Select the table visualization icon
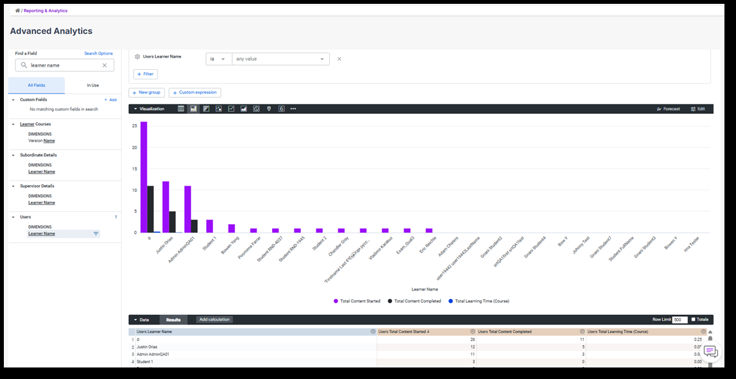 click(181, 109)
